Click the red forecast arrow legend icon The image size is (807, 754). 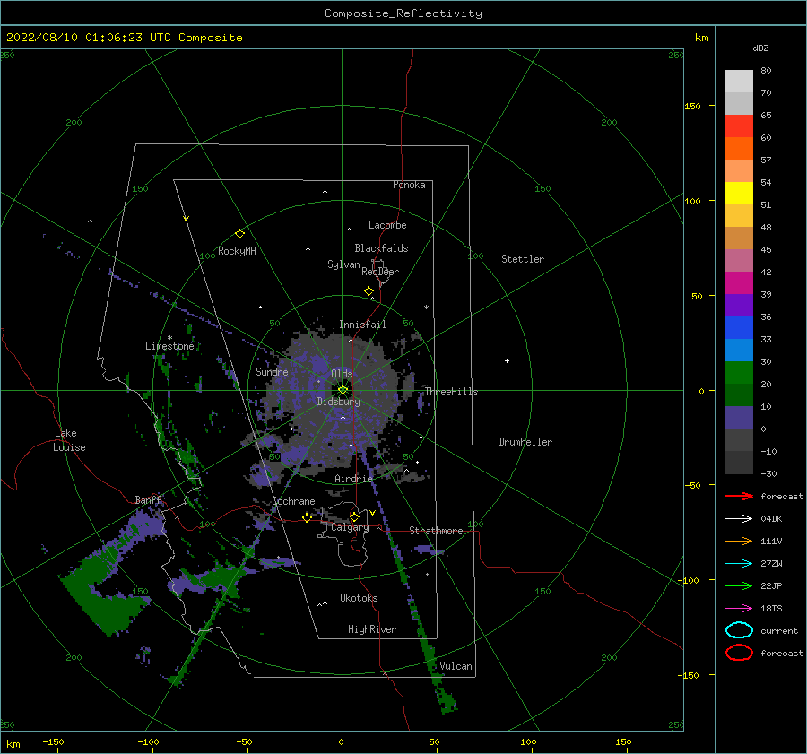coord(739,496)
